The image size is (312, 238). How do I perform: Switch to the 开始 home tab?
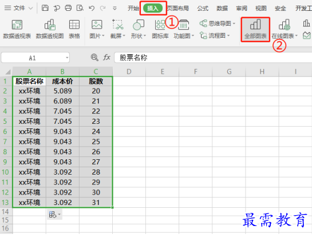(133, 9)
